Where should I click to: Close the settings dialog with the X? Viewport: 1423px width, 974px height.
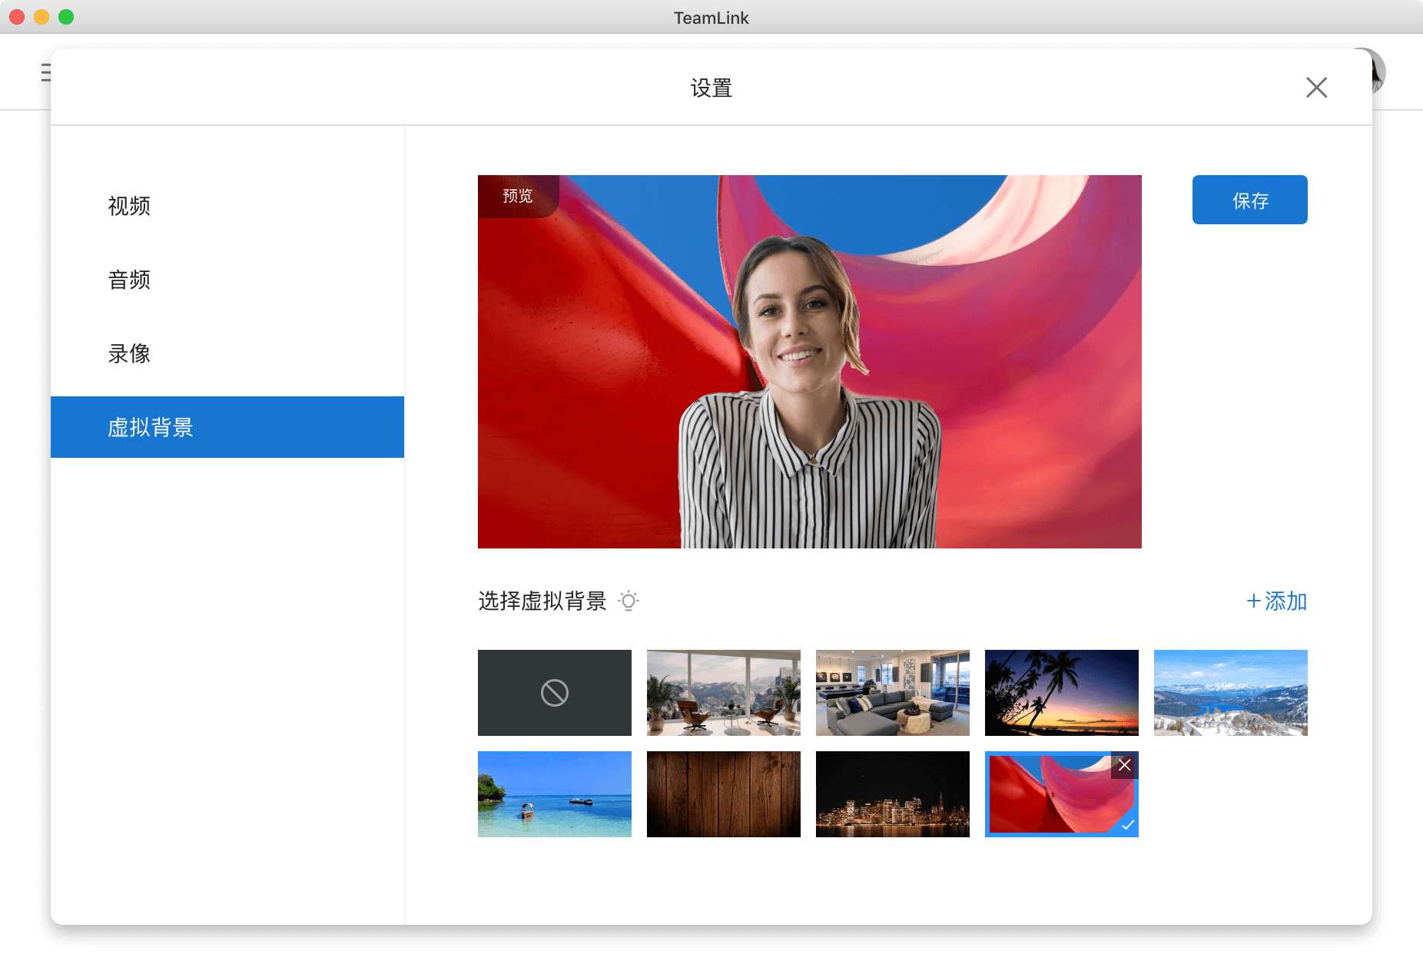click(1316, 88)
